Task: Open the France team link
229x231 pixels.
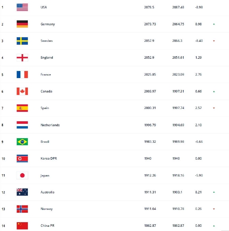Action: pyautogui.click(x=46, y=75)
